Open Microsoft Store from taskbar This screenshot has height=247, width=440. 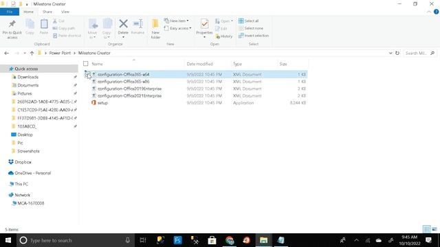pyautogui.click(x=212, y=240)
